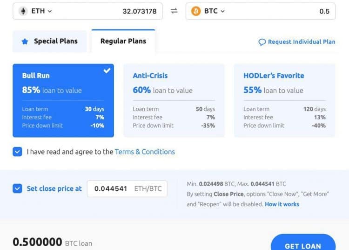The height and width of the screenshot is (250, 349).
Task: Uncheck the Set close price checkbox
Action: (x=17, y=188)
